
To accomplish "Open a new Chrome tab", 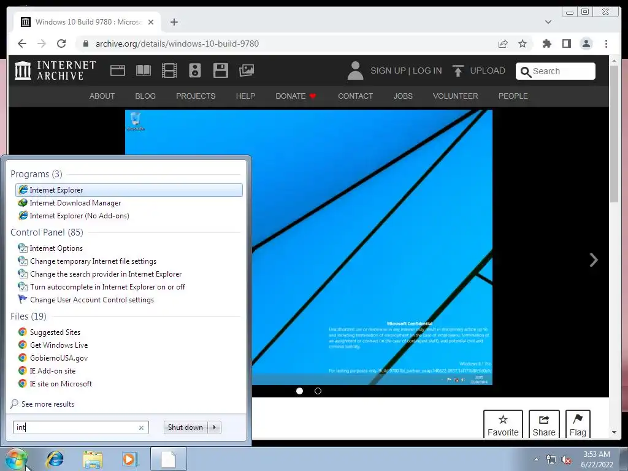I will (174, 22).
